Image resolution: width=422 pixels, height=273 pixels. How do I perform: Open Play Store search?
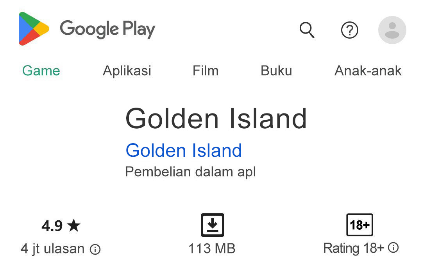[x=307, y=30]
